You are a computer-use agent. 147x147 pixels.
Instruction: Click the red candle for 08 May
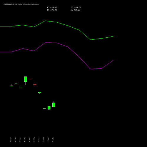pos(35,85)
